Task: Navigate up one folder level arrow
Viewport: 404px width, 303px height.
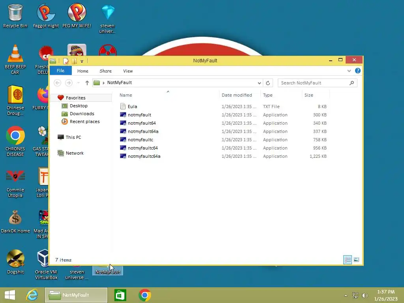Action: (87, 83)
